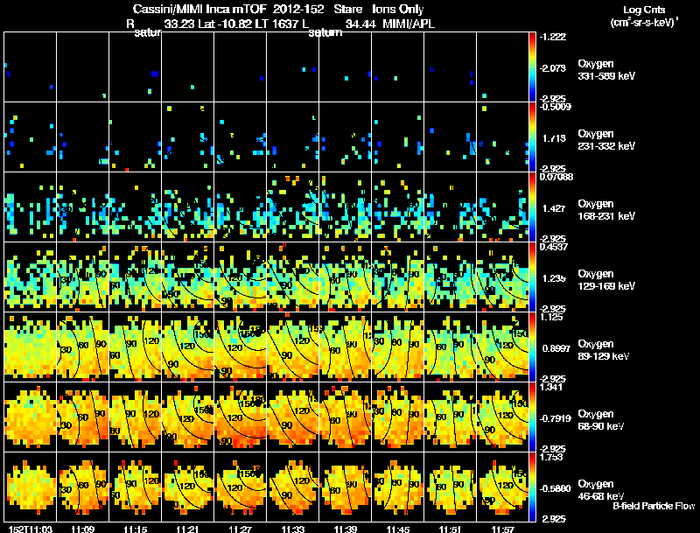Open the 11:03 panel in 46-68 keV row
This screenshot has height=533, width=700.
31,487
